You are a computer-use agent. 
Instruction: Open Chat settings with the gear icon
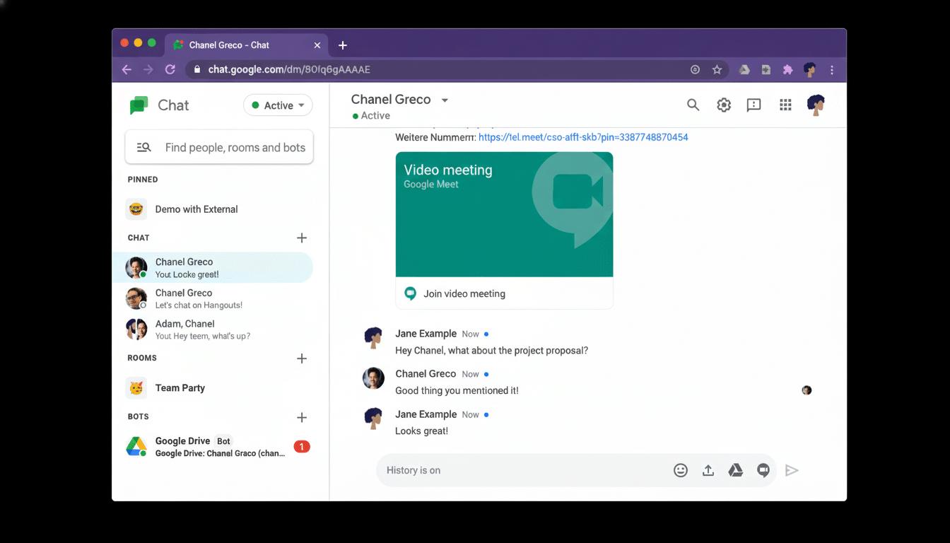[x=723, y=104]
